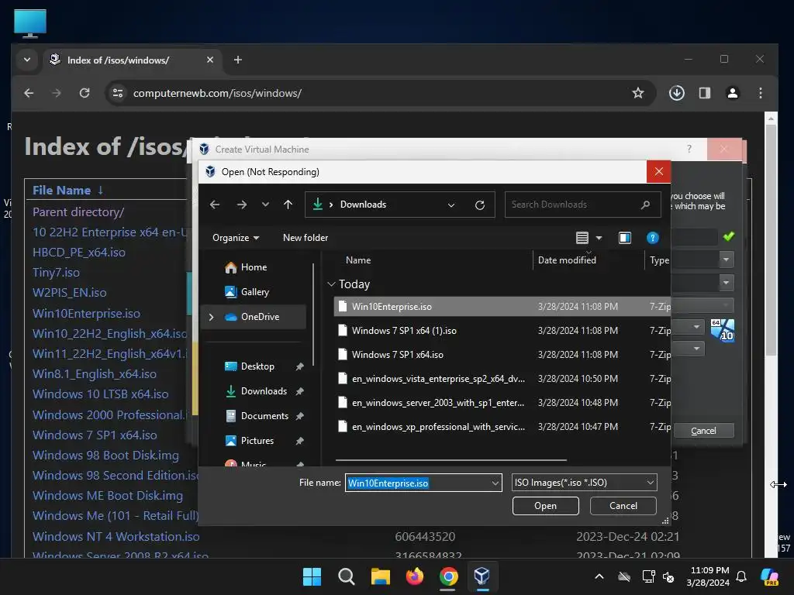
Task: Click pin icon next to Pictures
Action: [300, 441]
